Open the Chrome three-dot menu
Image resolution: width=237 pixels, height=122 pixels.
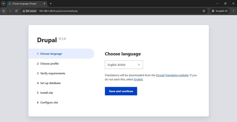click(233, 11)
